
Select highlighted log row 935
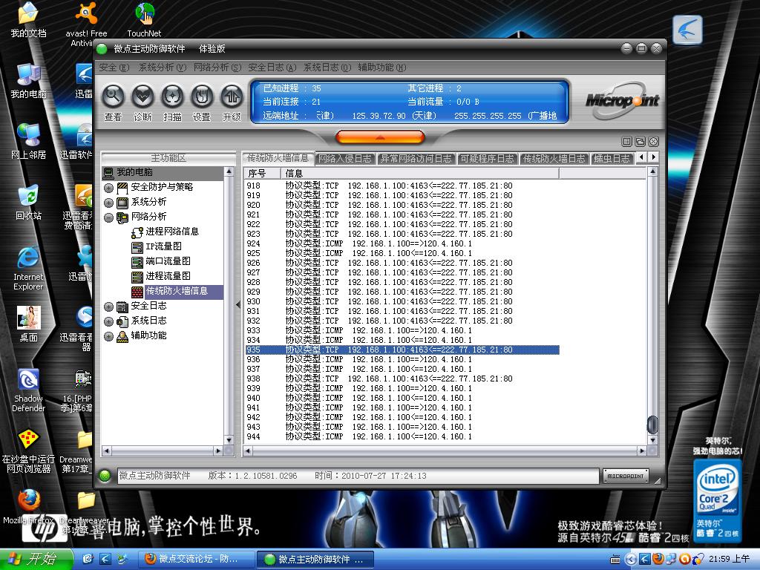pyautogui.click(x=402, y=350)
